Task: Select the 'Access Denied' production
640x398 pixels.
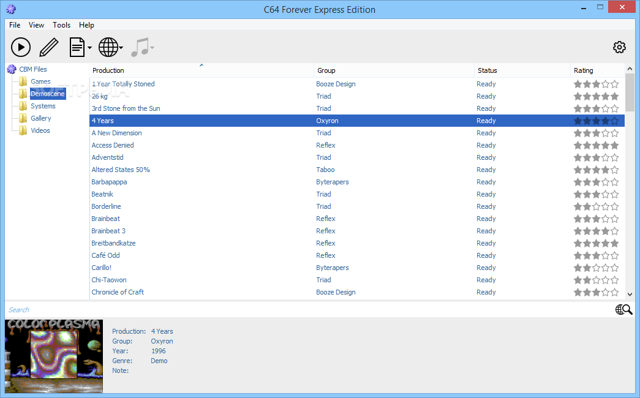Action: tap(113, 145)
